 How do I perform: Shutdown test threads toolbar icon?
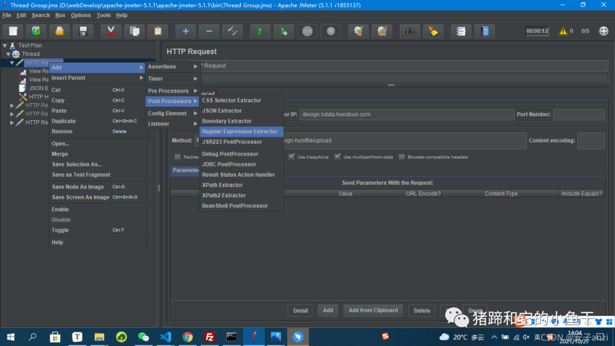pyautogui.click(x=331, y=31)
